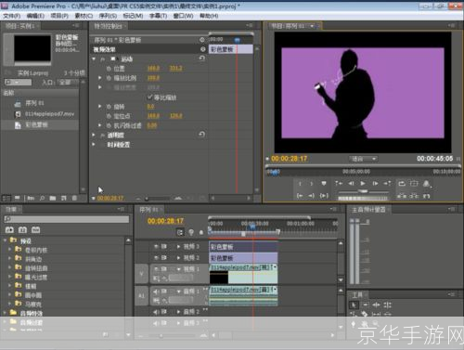Go to in point button
Image resolution: width=464 pixels, height=350 pixels.
point(300,196)
